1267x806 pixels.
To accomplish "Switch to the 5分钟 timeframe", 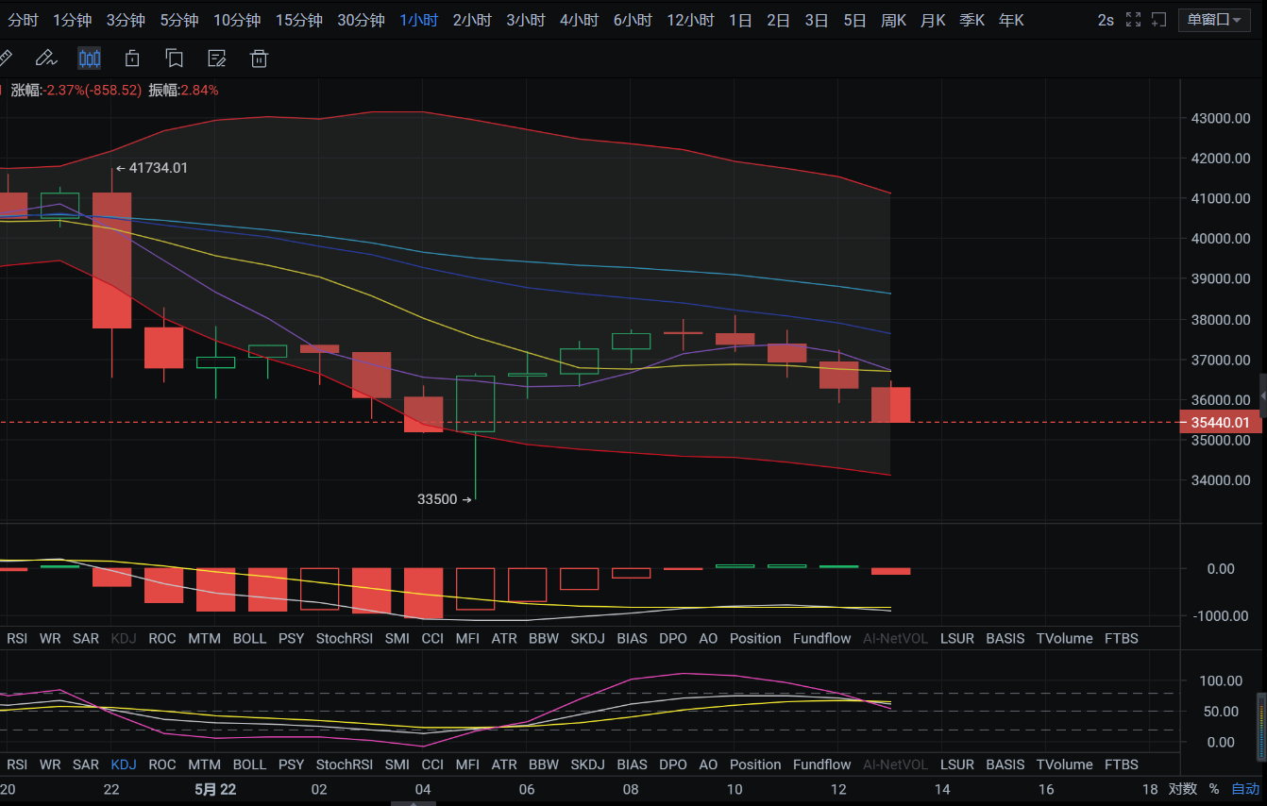I will pyautogui.click(x=179, y=20).
